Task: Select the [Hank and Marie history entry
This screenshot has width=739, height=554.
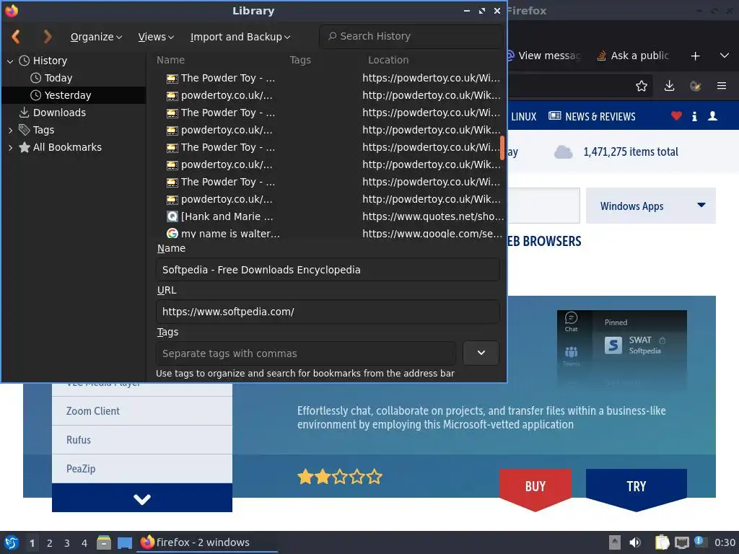Action: coord(220,216)
